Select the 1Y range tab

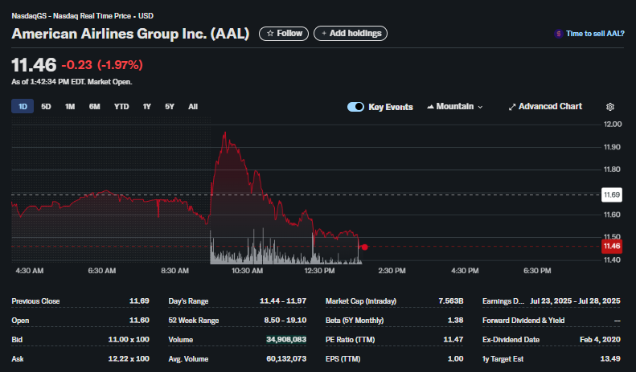point(147,107)
